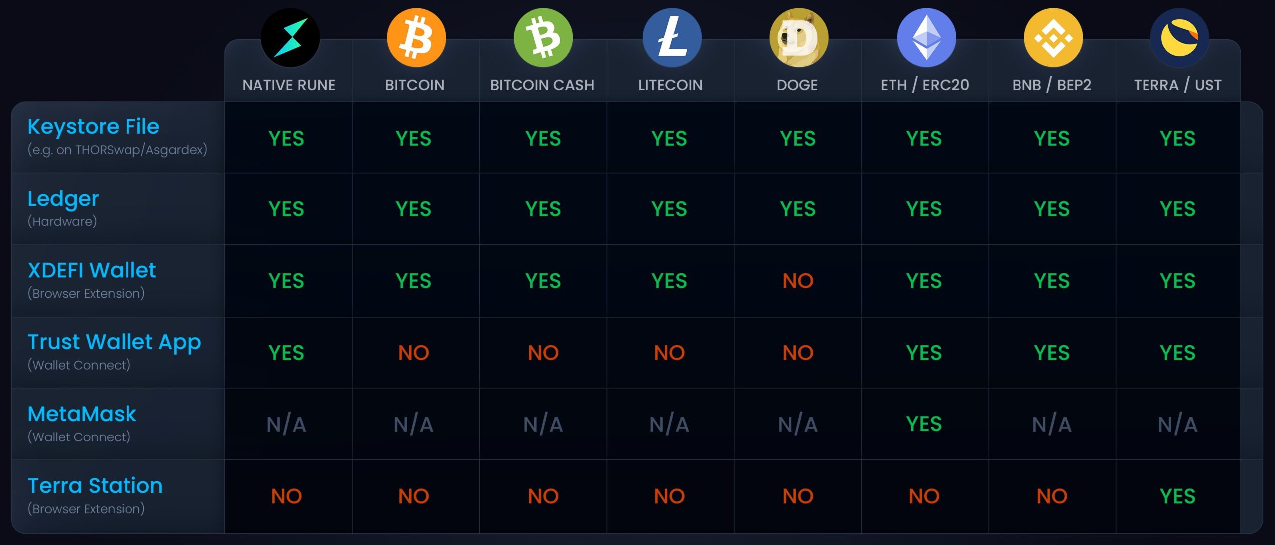
Task: Click the green Bitcoin Cash logo
Action: click(x=543, y=38)
